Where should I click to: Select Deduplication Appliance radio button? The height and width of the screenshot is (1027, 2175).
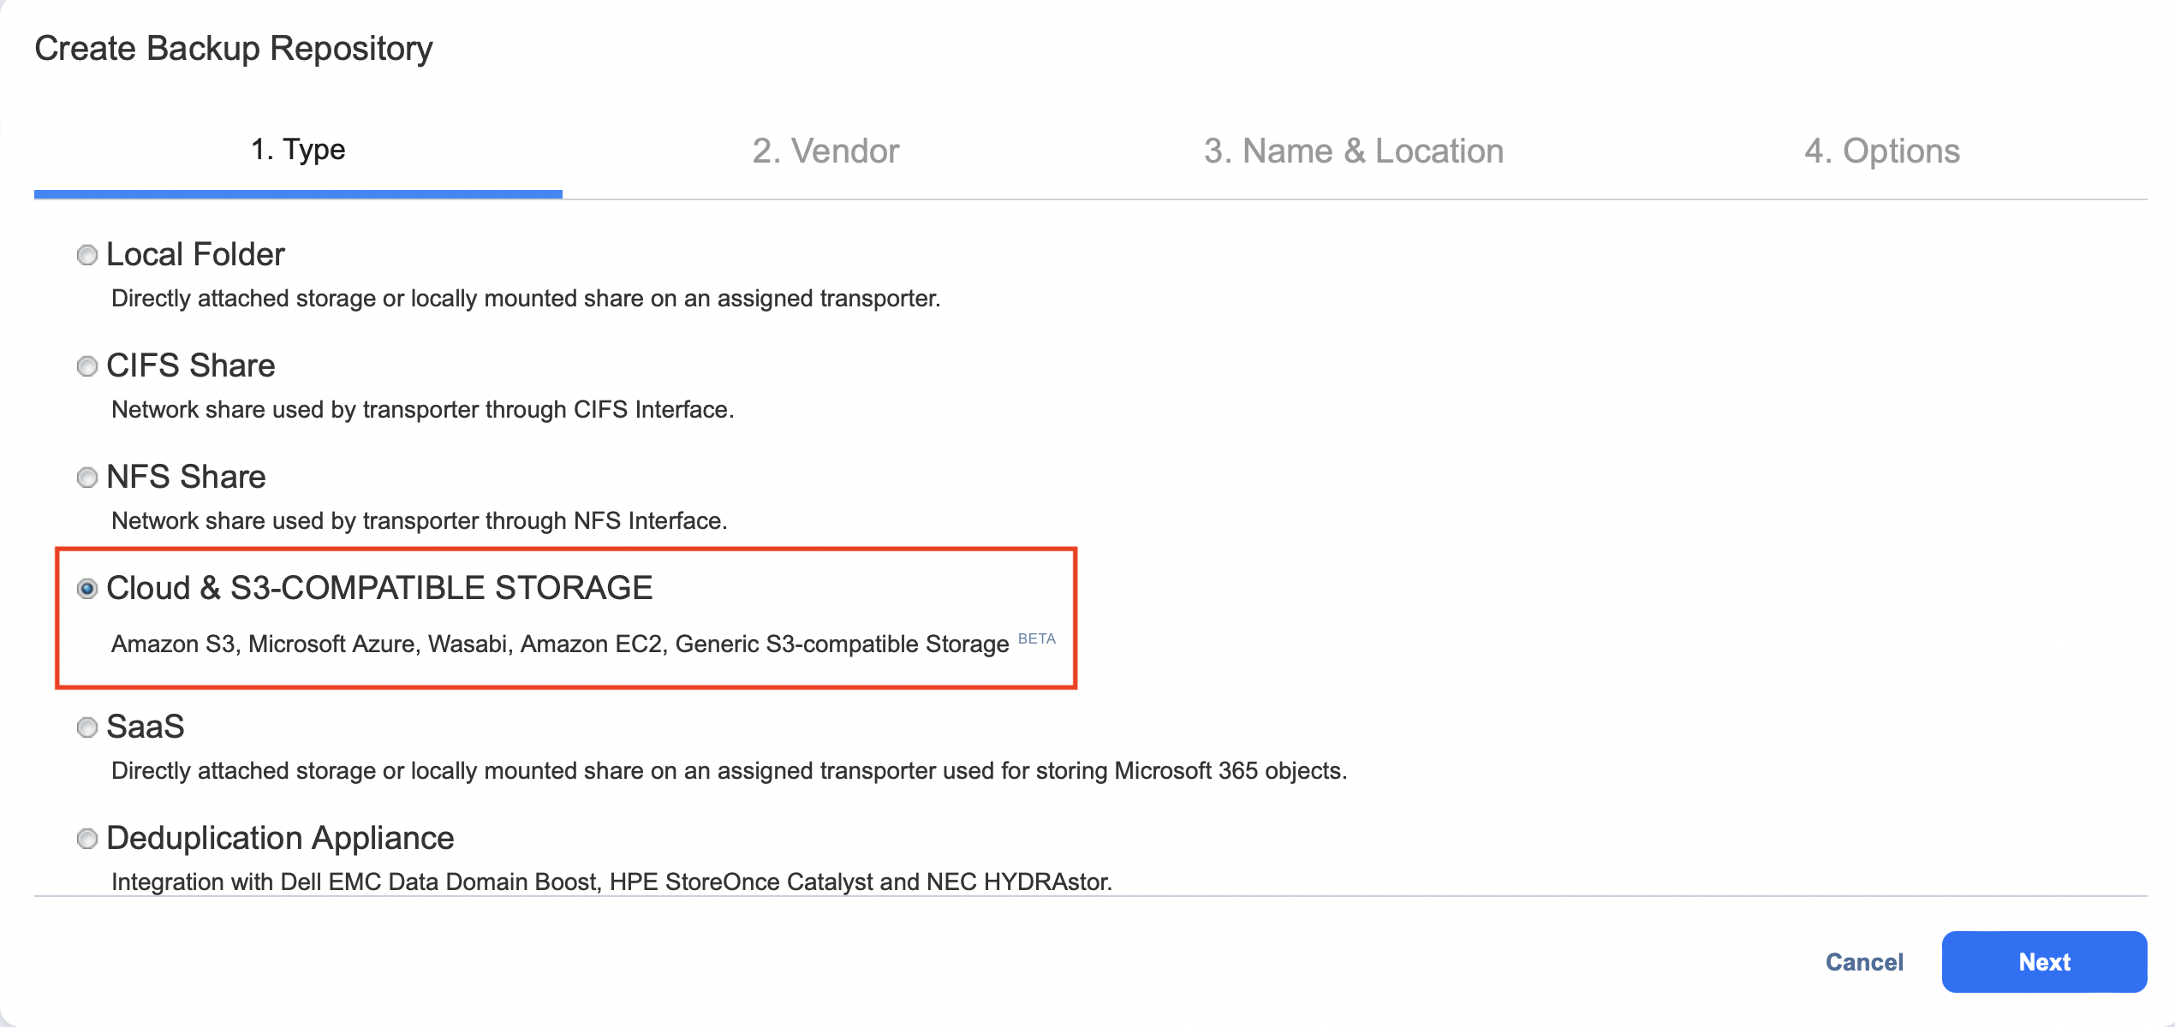pos(87,839)
